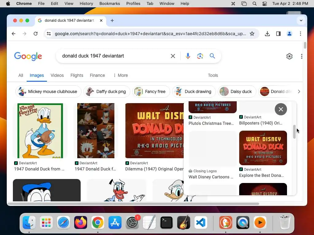Expand the More search filters menu
Image resolution: width=314 pixels, height=235 pixels.
click(120, 75)
